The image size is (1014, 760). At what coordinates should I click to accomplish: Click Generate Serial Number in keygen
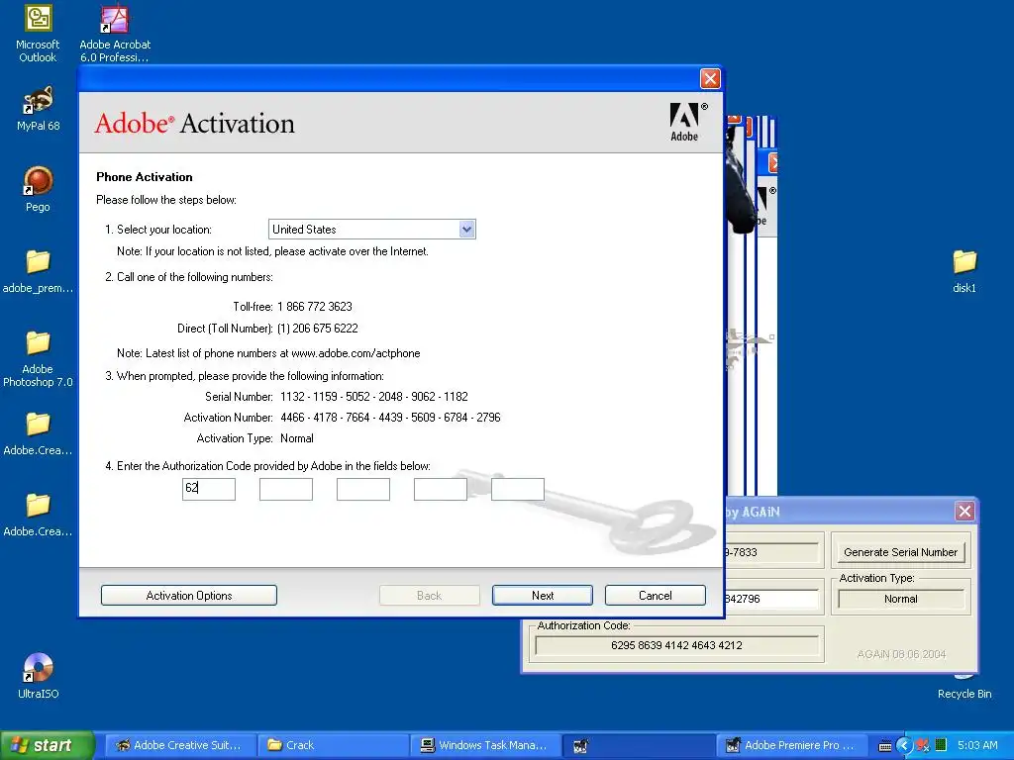click(x=900, y=552)
